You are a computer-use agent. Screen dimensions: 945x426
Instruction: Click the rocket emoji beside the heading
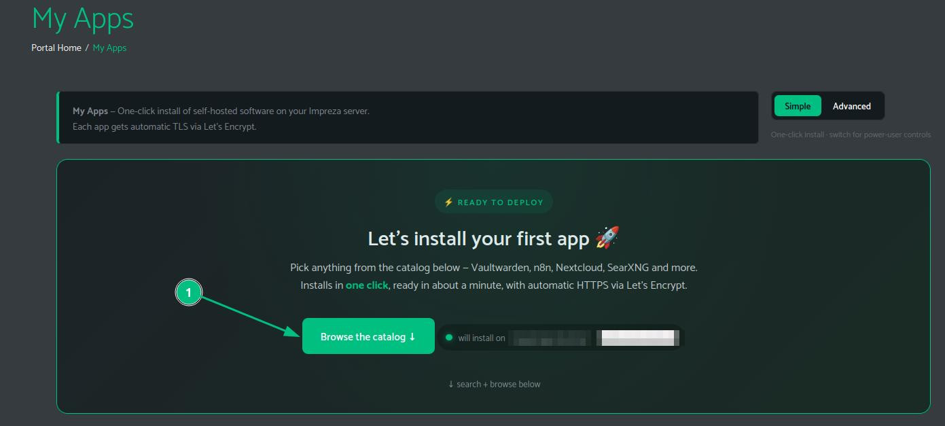coord(607,238)
